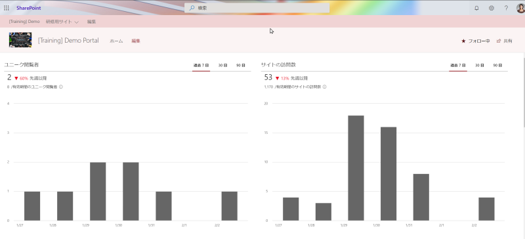Click the フォロー中 star icon
The width and height of the screenshot is (525, 239).
point(463,41)
